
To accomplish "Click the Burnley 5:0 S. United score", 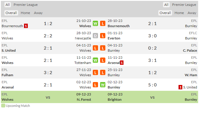I will tap(152, 85).
